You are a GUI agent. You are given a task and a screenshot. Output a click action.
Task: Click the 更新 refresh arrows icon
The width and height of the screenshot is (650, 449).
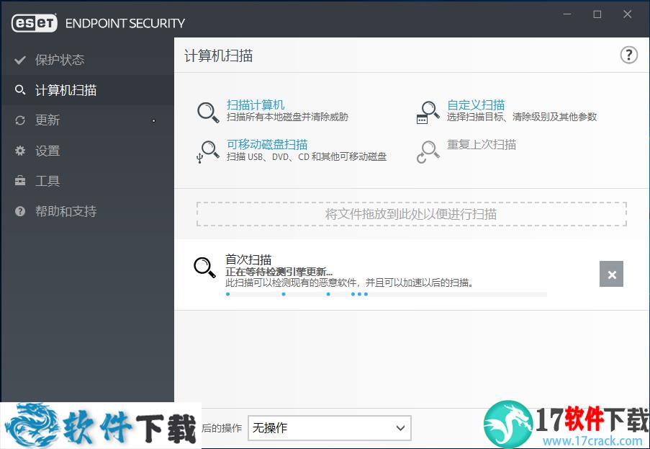click(x=20, y=120)
